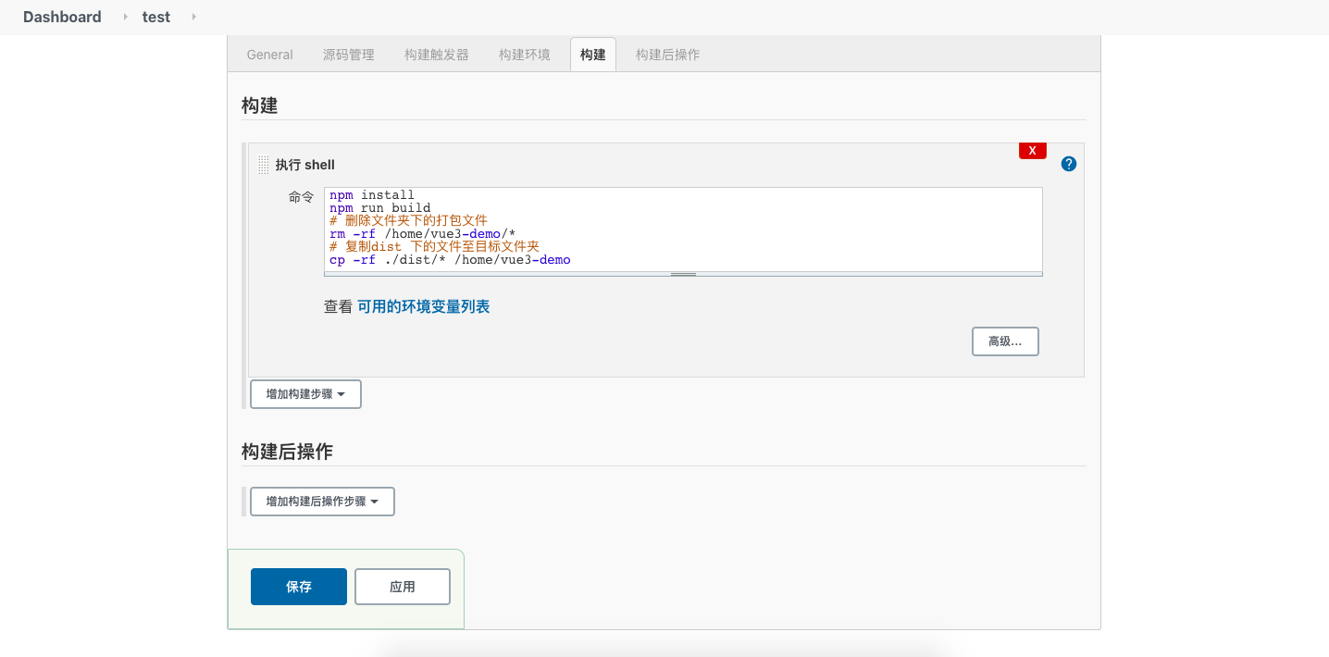Click the 构建后操作 section heading

click(287, 452)
